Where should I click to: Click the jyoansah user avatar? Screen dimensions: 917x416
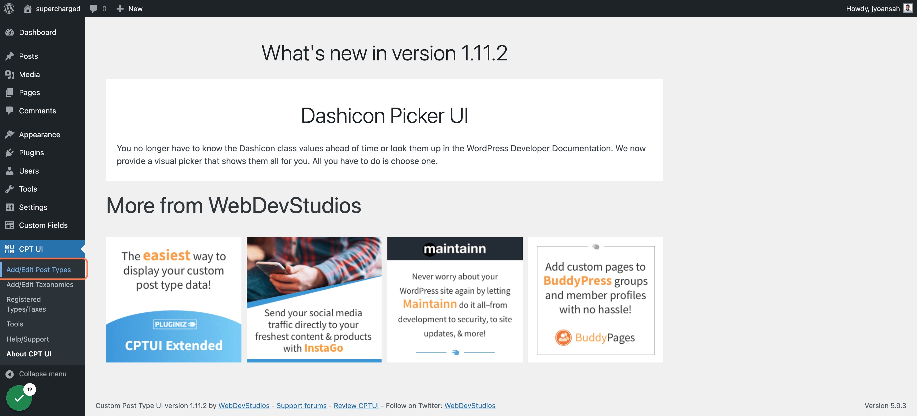click(x=908, y=8)
